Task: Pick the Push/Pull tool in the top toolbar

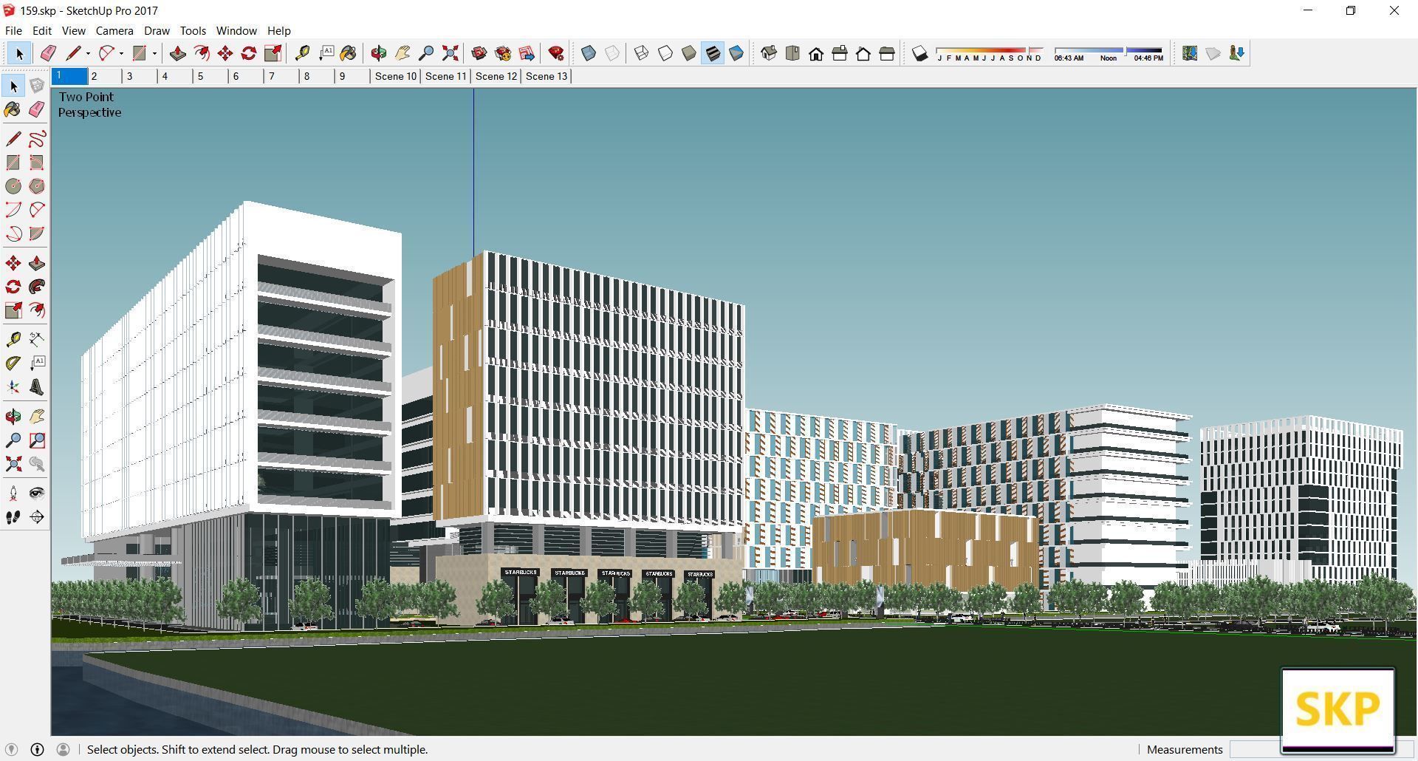Action: 177,53
